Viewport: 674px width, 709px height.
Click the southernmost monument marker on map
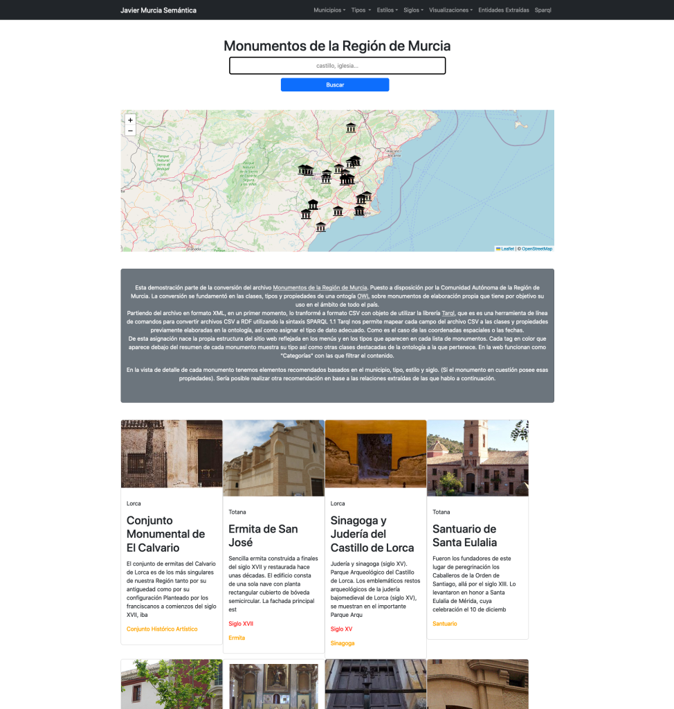coord(320,227)
